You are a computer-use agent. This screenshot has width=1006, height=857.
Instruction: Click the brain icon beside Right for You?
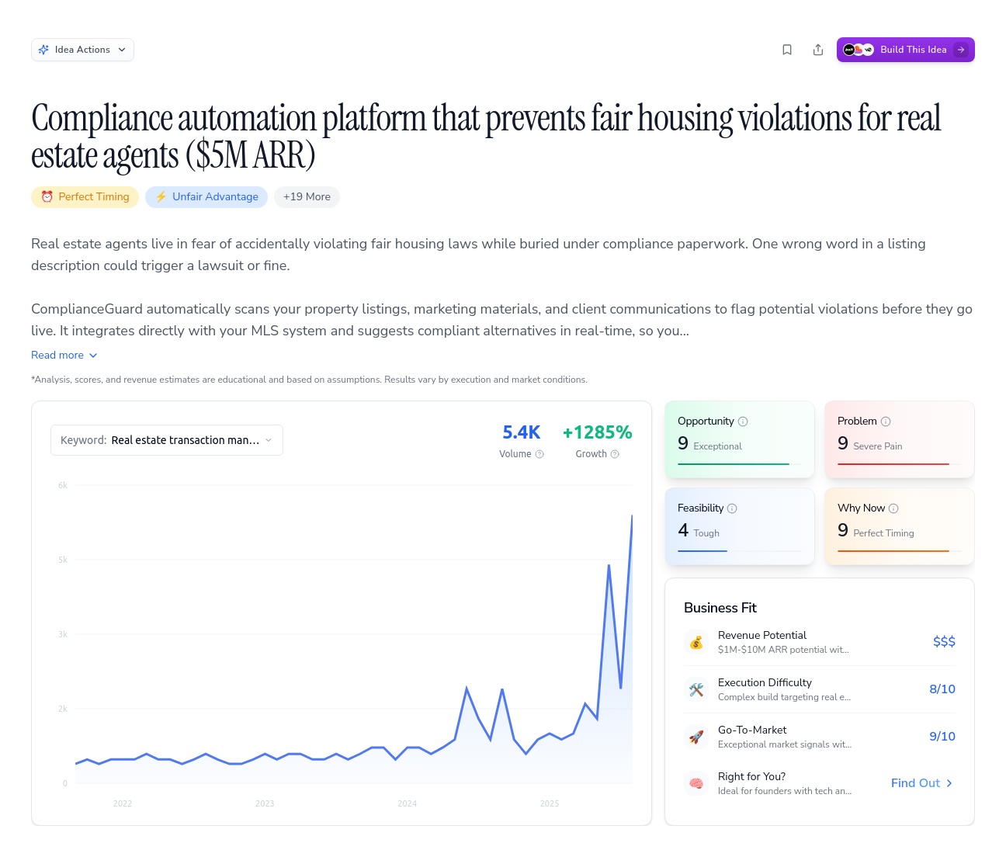(696, 783)
